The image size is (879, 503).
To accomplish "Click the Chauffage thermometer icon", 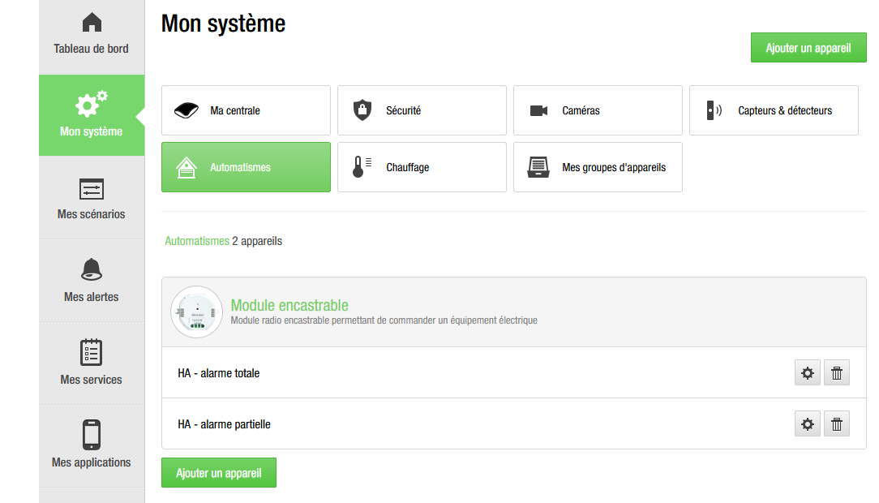I will click(362, 167).
